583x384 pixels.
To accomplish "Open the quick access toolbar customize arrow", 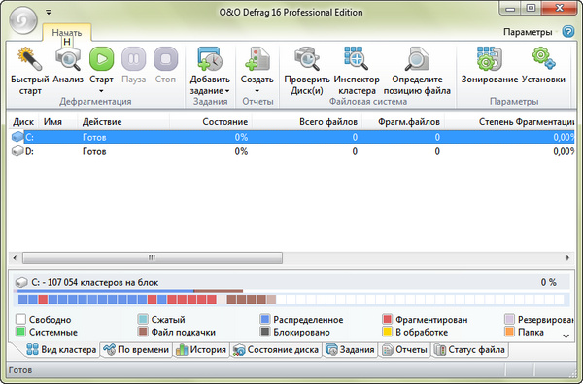I will tap(49, 13).
